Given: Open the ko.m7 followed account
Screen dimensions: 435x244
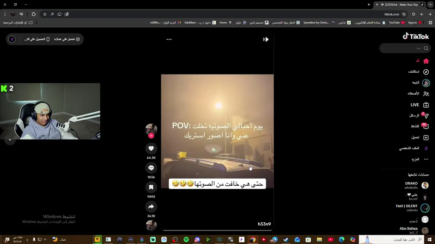Looking at the screenshot, I should pyautogui.click(x=417, y=197).
